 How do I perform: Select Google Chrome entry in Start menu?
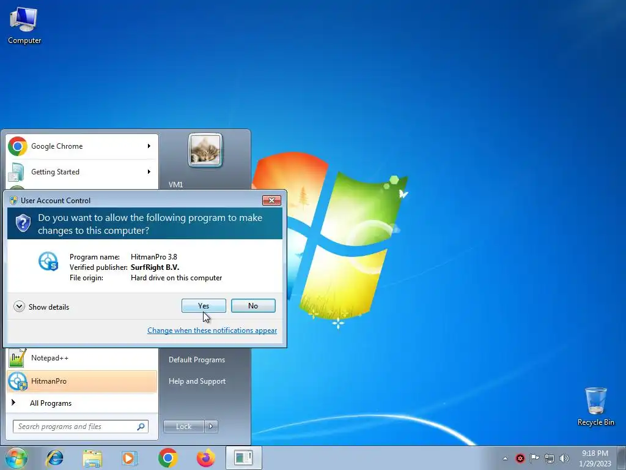point(82,146)
